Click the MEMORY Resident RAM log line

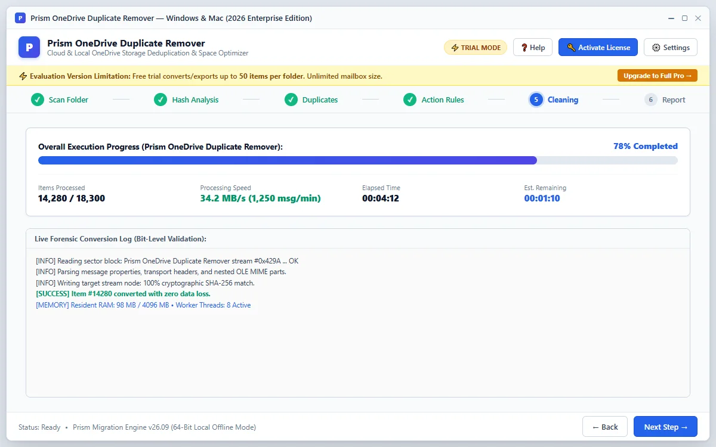[x=143, y=305]
